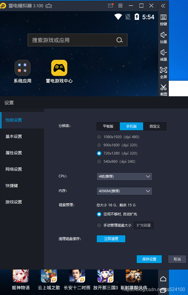Image resolution: width=188 pixels, height=295 pixels.
Task: Click the magnifier search icon in search bar
Action: pyautogui.click(x=120, y=40)
